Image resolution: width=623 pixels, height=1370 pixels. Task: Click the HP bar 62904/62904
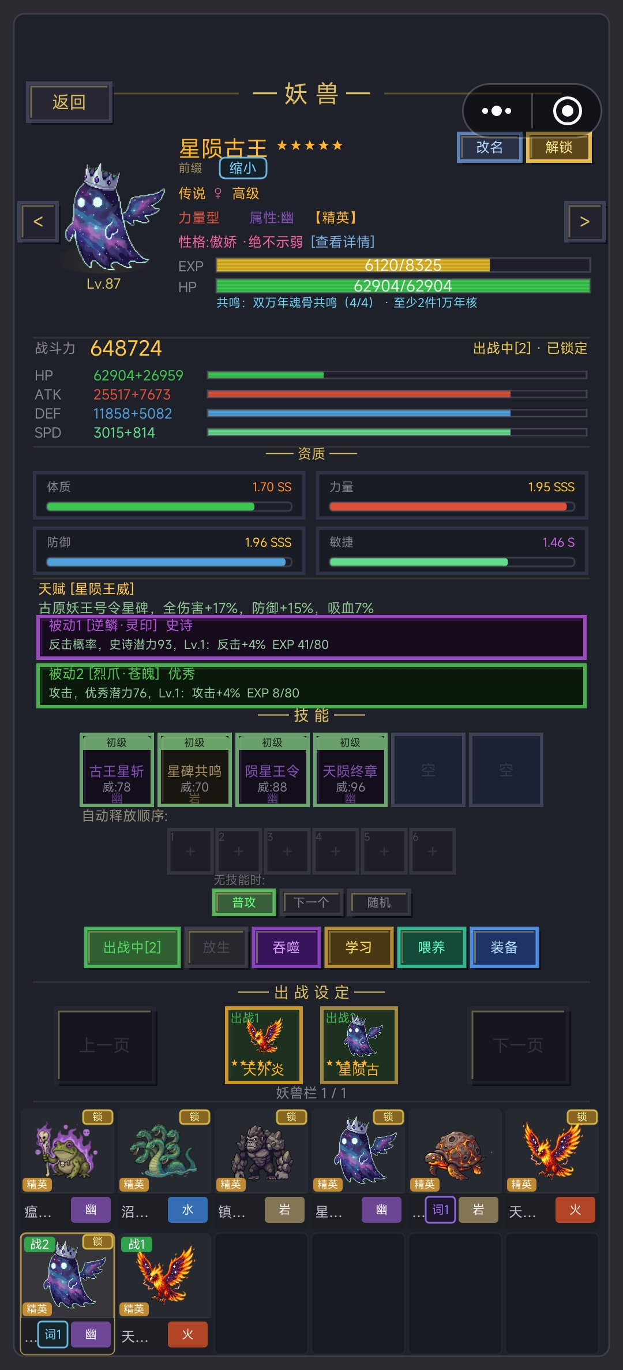tap(403, 286)
